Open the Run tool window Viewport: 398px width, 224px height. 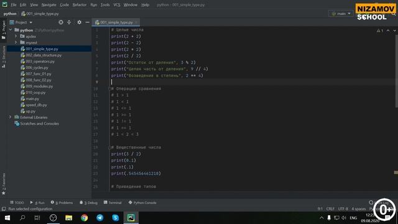pyautogui.click(x=37, y=202)
